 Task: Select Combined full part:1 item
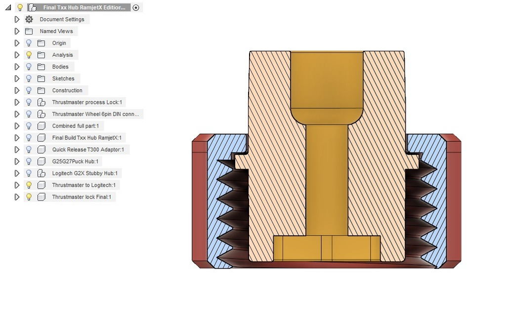tap(76, 126)
